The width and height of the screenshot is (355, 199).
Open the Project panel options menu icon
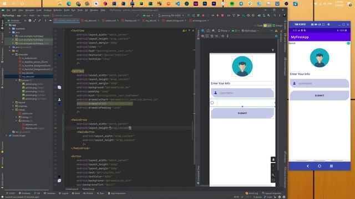[x=45, y=20]
